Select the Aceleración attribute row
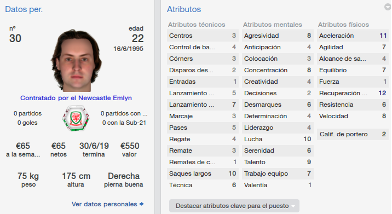 point(353,36)
